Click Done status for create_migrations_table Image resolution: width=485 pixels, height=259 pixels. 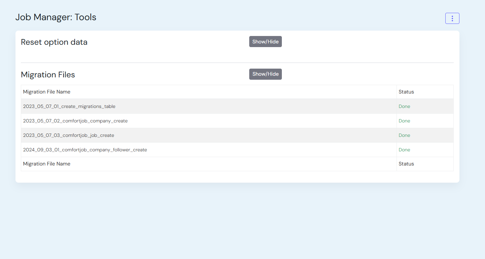[x=404, y=106]
